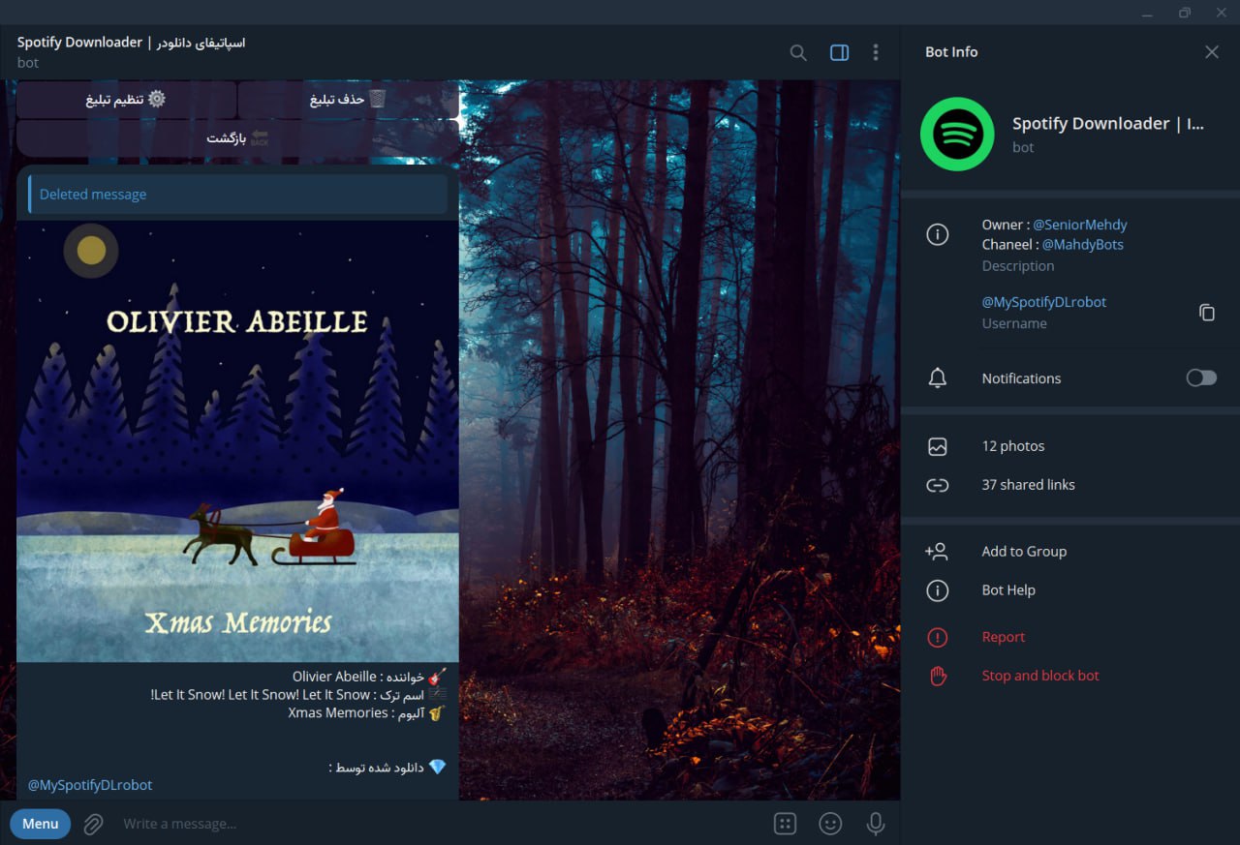The width and height of the screenshot is (1240, 845).
Task: Click the Olivier Abeille artist caption line
Action: point(369,677)
